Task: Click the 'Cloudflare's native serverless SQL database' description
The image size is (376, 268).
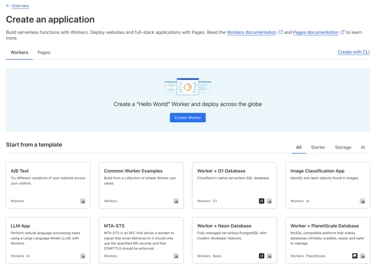Action: pos(233,178)
